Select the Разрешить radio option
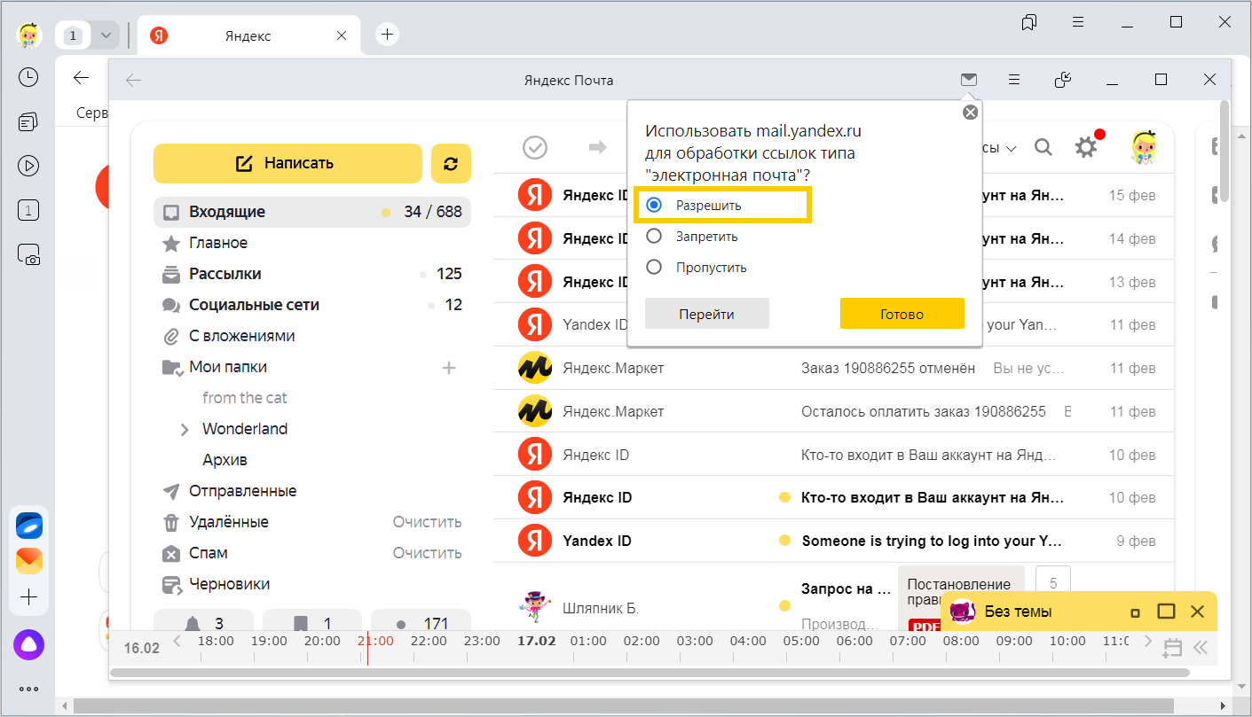 [654, 205]
